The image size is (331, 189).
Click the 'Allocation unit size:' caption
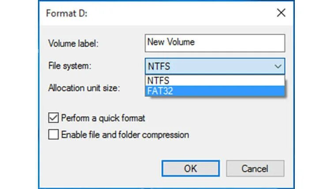coord(84,87)
